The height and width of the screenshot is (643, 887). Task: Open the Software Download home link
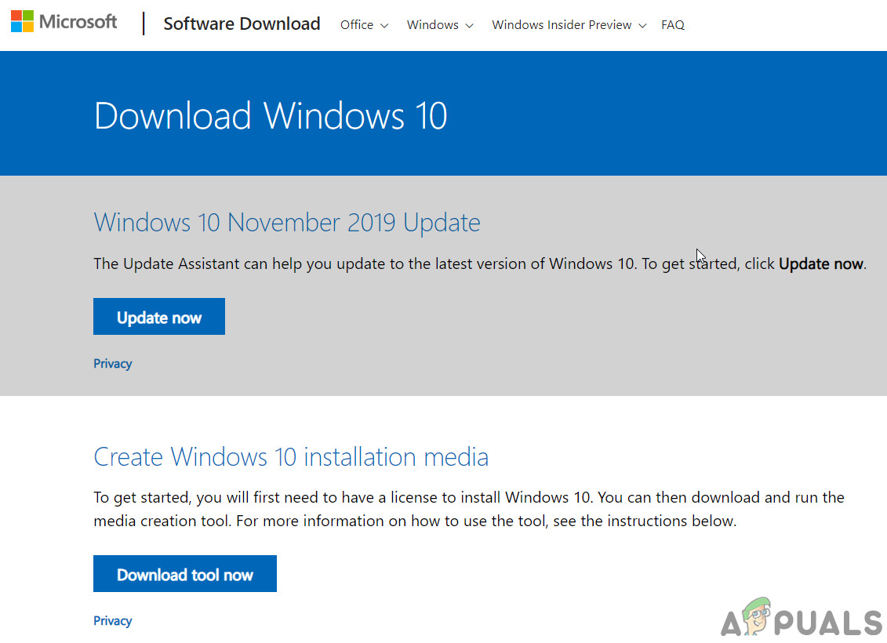tap(242, 24)
